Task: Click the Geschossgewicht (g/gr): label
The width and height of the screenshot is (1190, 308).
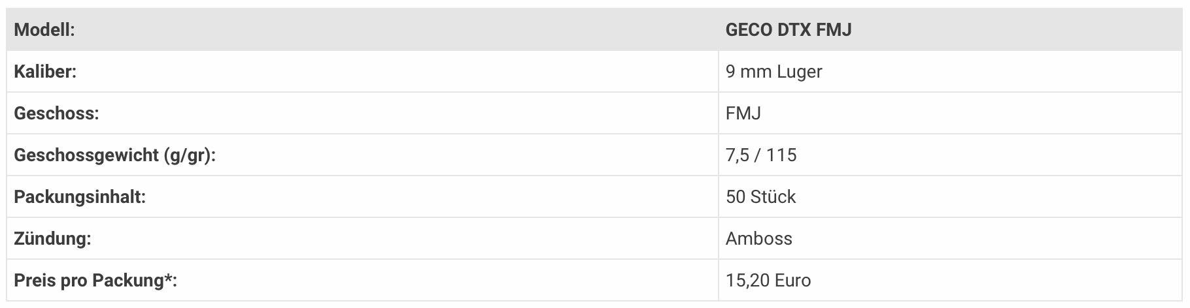Action: coord(114,156)
